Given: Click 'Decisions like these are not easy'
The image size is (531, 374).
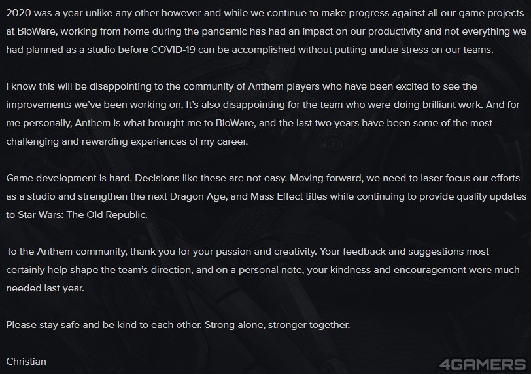Looking at the screenshot, I should pyautogui.click(x=211, y=178).
